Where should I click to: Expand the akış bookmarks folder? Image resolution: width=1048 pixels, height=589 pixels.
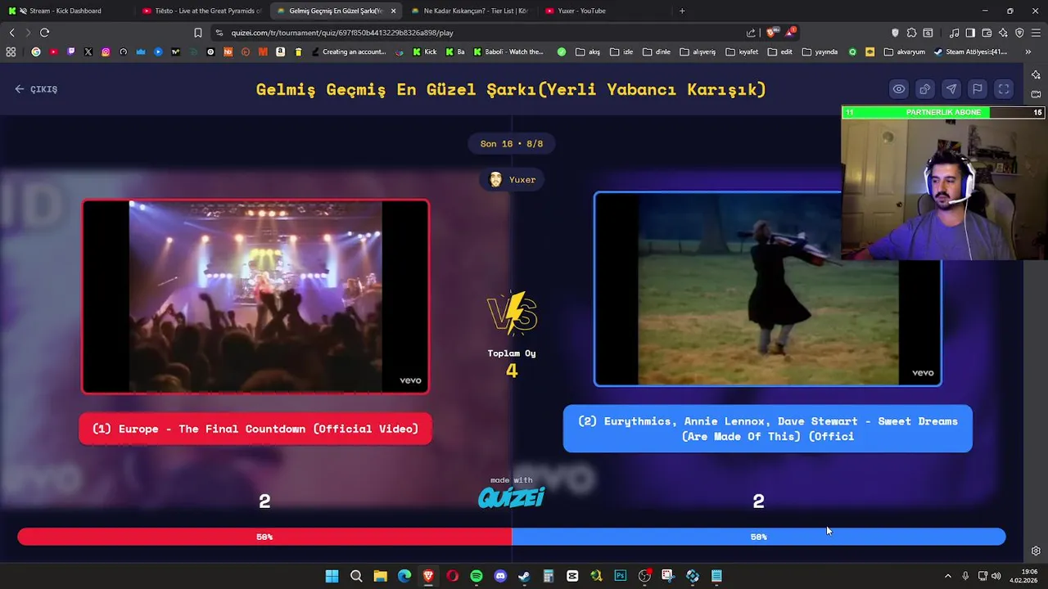pos(588,52)
